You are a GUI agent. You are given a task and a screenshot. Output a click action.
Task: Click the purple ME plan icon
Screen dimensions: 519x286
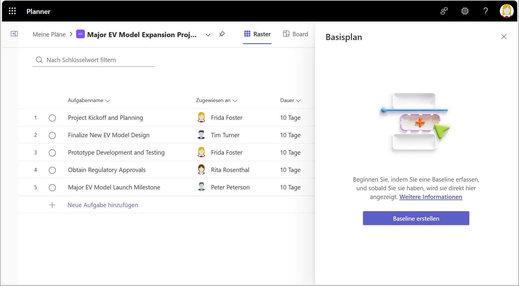[x=80, y=34]
